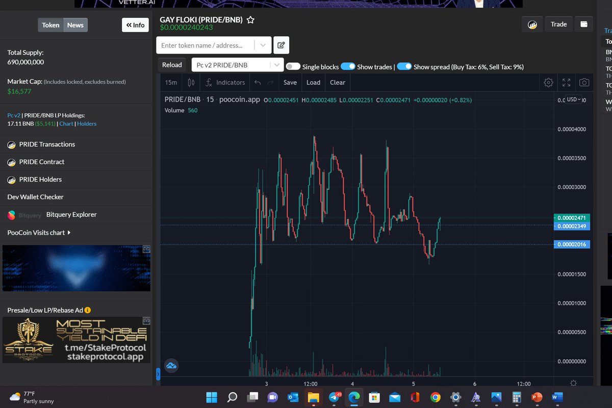Click the PooCoin icon beside PRIDE Holders
612x408 pixels.
[x=12, y=180]
